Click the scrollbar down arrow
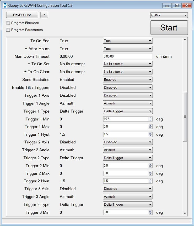194x226 pixels. (185, 213)
